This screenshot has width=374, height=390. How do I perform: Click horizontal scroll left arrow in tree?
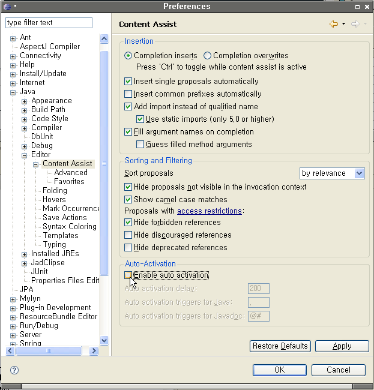coord(10,351)
